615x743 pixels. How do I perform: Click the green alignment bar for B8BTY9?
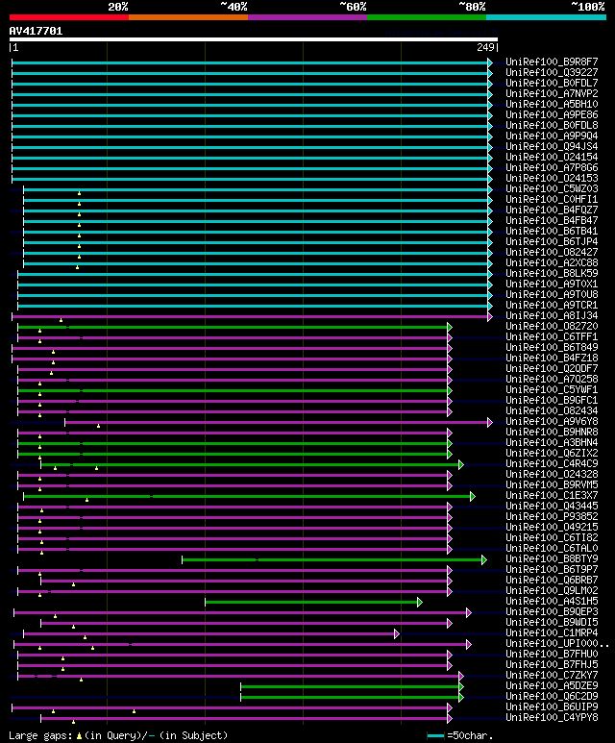point(332,560)
